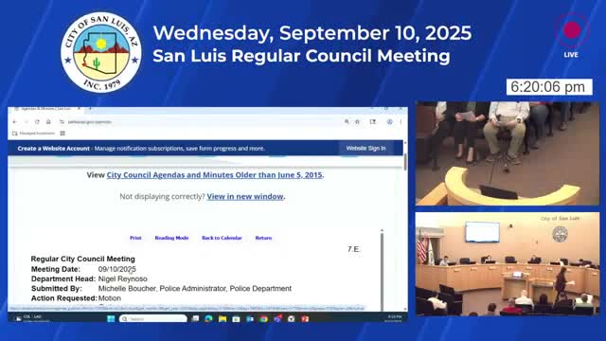Click the 09/10/2025 meeting date value

pos(117,269)
